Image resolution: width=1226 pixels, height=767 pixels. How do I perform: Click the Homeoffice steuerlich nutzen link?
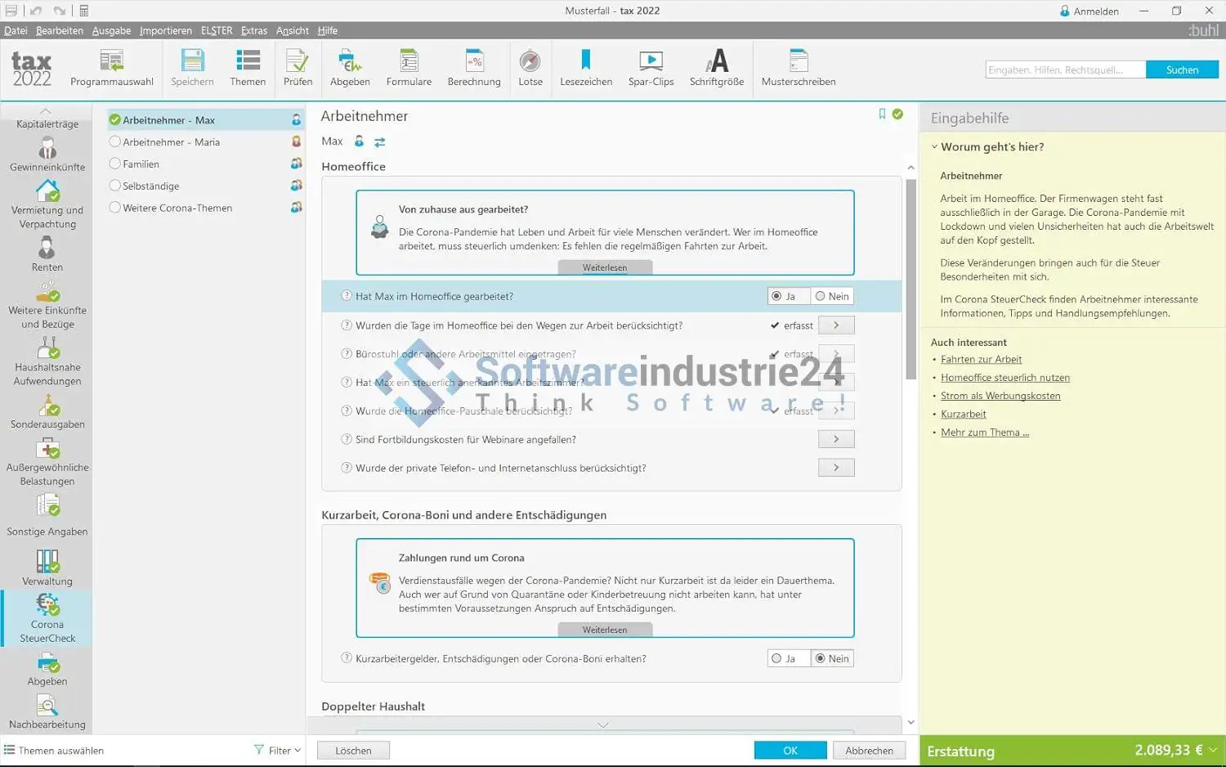(x=1005, y=378)
